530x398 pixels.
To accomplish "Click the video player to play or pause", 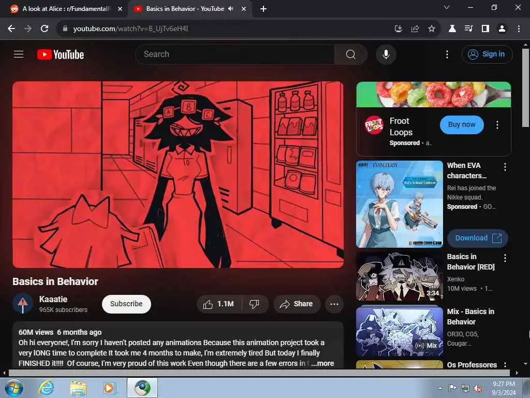I will click(x=178, y=175).
